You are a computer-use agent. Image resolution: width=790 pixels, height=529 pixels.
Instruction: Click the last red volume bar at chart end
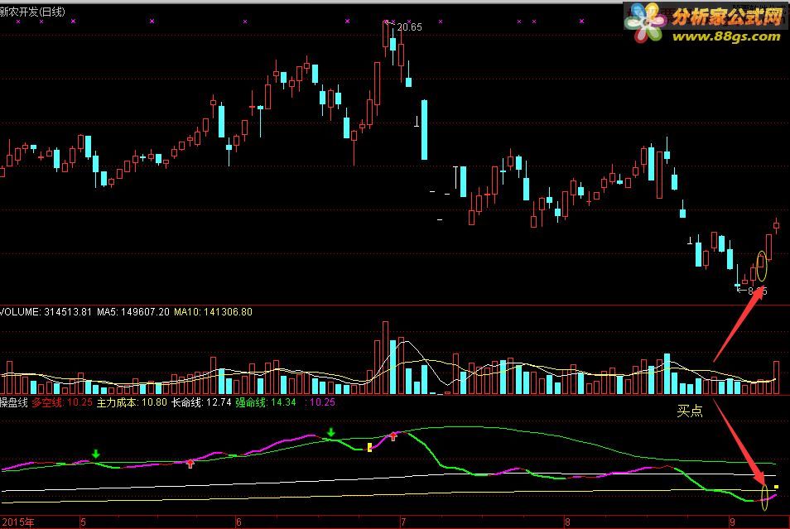pyautogui.click(x=777, y=378)
